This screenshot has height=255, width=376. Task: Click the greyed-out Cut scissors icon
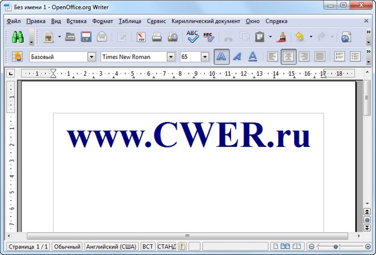pyautogui.click(x=228, y=37)
